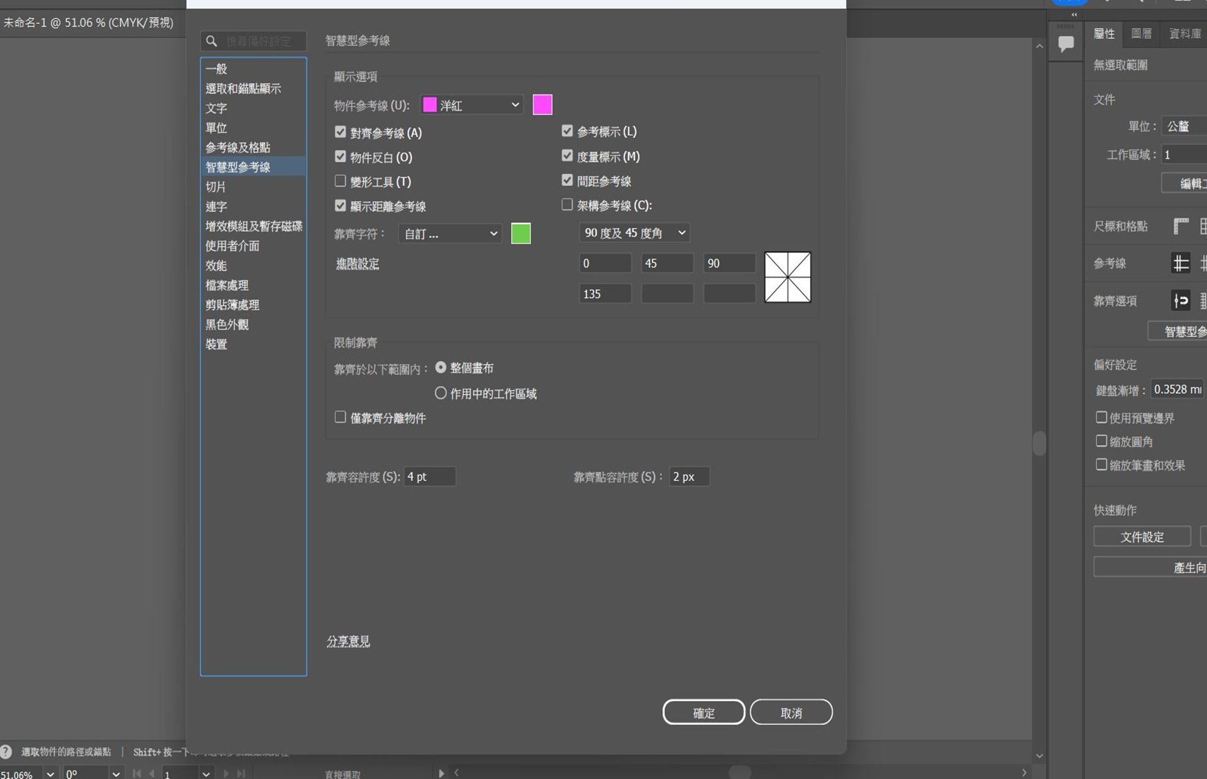Click the angle preview diagram thumbnail
Viewport: 1207px width, 779px height.
[787, 277]
